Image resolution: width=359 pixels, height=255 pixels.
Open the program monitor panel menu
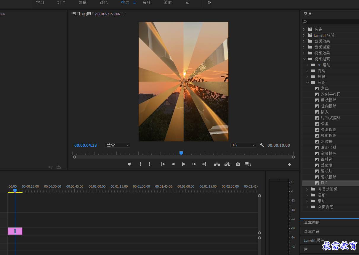[x=124, y=14]
